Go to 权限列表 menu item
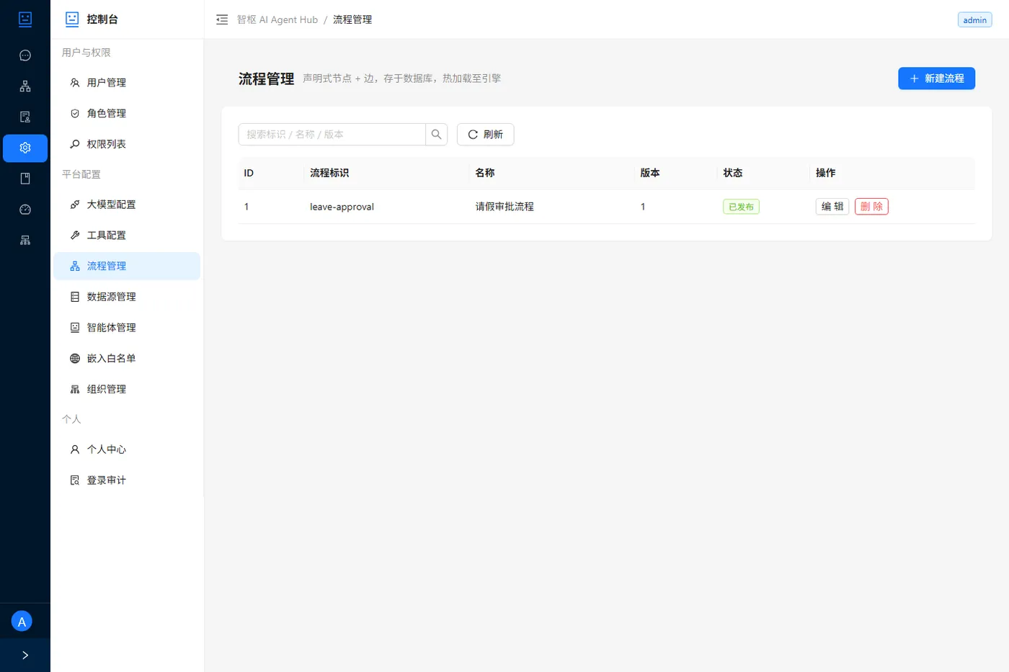Image resolution: width=1009 pixels, height=672 pixels. (x=127, y=144)
